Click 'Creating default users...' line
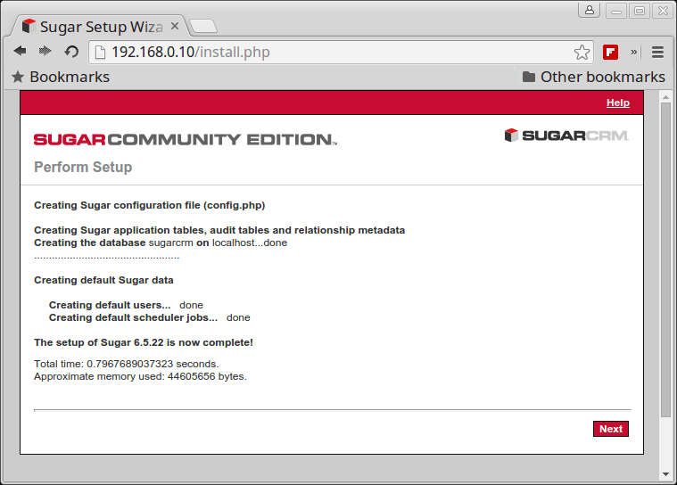The height and width of the screenshot is (485, 677). pos(126,305)
